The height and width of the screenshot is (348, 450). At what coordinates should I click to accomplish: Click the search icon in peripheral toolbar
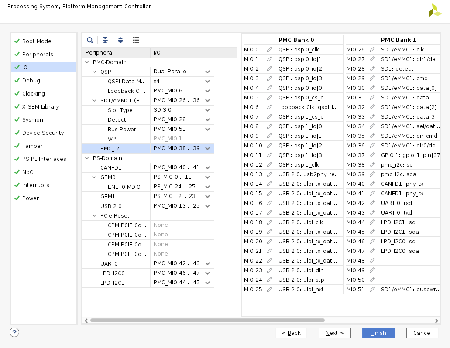click(x=90, y=40)
